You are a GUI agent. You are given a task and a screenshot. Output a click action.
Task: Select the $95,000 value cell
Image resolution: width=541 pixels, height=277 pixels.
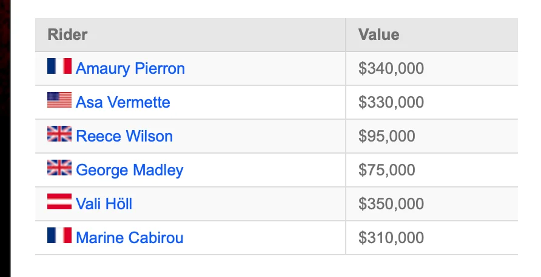coord(432,136)
